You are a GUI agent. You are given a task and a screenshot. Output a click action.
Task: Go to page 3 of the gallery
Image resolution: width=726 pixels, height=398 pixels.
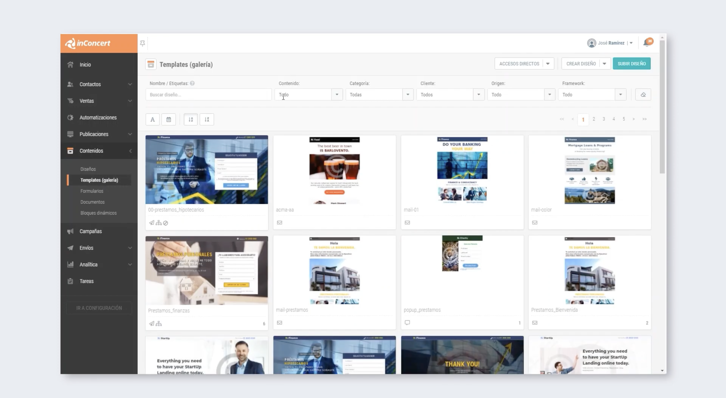click(604, 119)
